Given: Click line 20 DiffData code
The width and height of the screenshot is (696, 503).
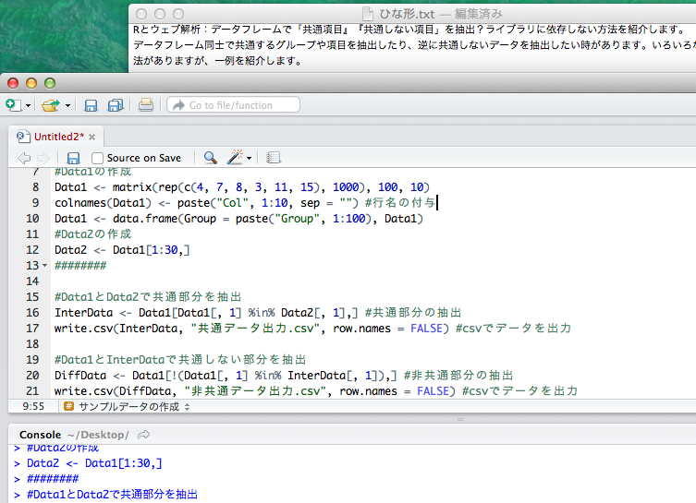Looking at the screenshot, I should click(x=284, y=376).
